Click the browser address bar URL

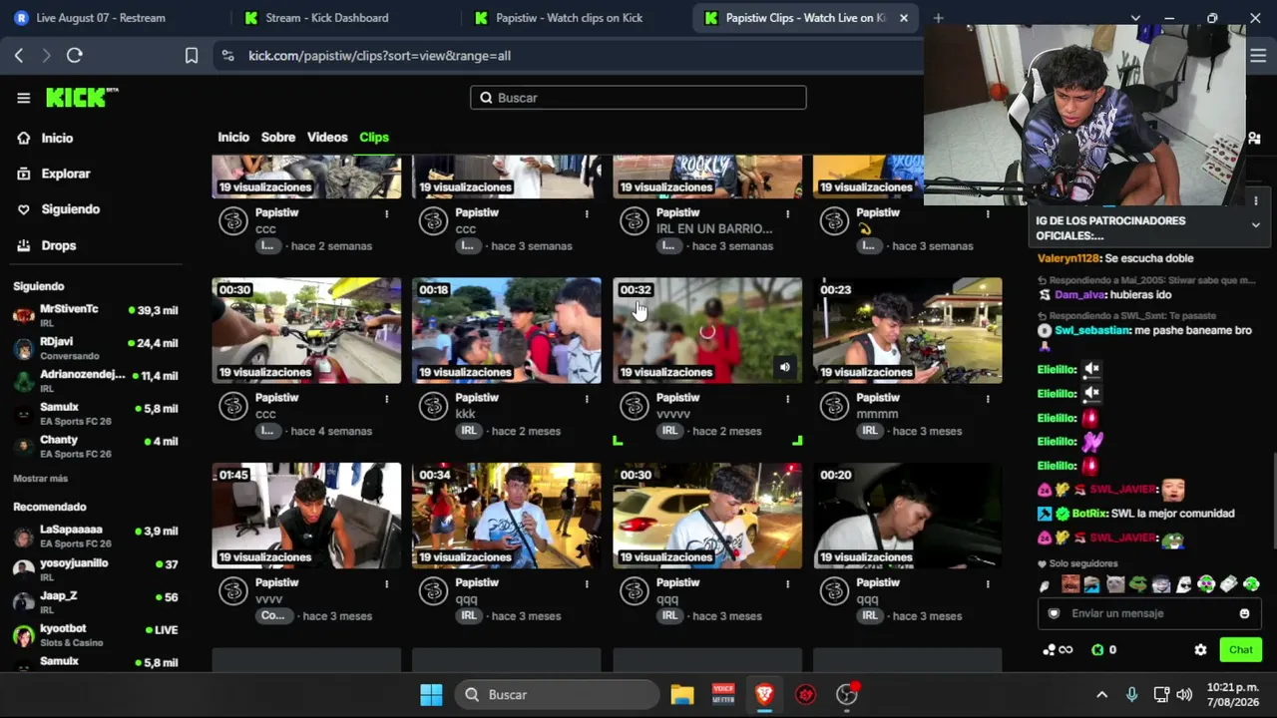(379, 56)
